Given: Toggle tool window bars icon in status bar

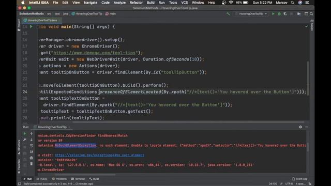Looking at the screenshot, I should pos(20,184).
